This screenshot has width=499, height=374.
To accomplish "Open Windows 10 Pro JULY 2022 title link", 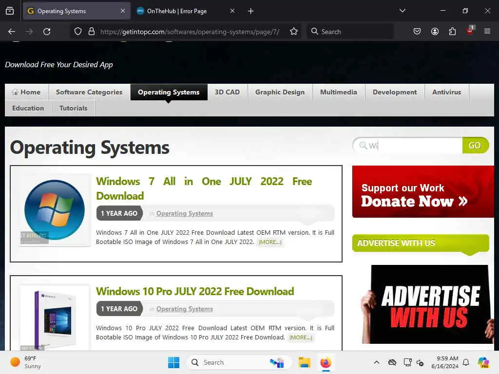I will tap(195, 291).
